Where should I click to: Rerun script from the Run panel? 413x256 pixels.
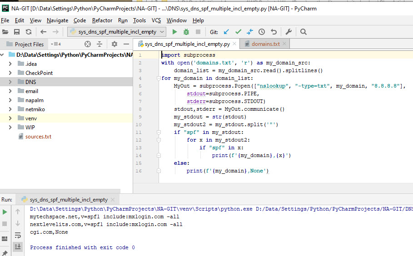pos(5,212)
